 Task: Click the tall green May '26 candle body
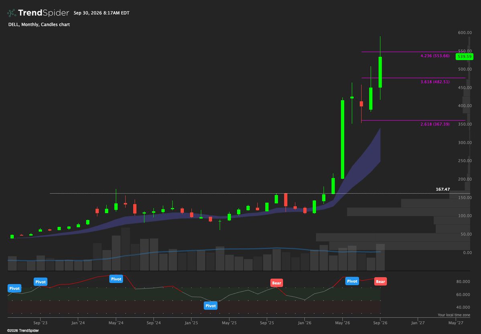tap(342, 140)
